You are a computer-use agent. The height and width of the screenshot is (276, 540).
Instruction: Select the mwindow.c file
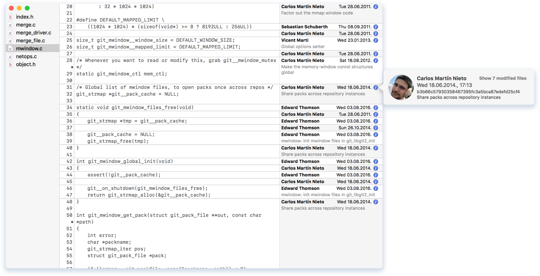29,48
